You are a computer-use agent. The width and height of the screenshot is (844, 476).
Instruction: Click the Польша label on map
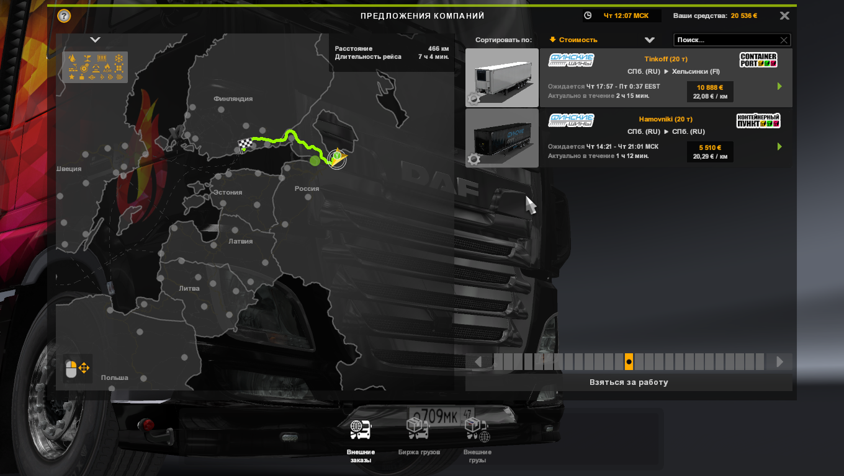pyautogui.click(x=114, y=377)
